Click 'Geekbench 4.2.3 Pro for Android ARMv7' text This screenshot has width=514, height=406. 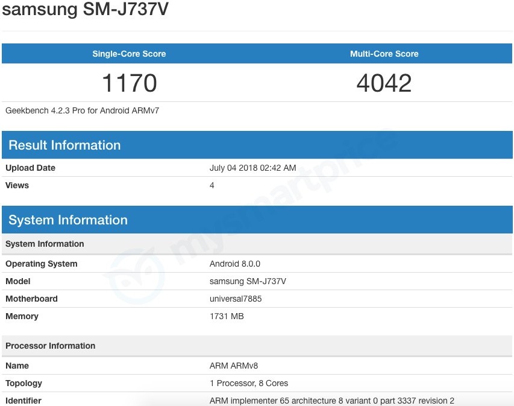pos(83,110)
